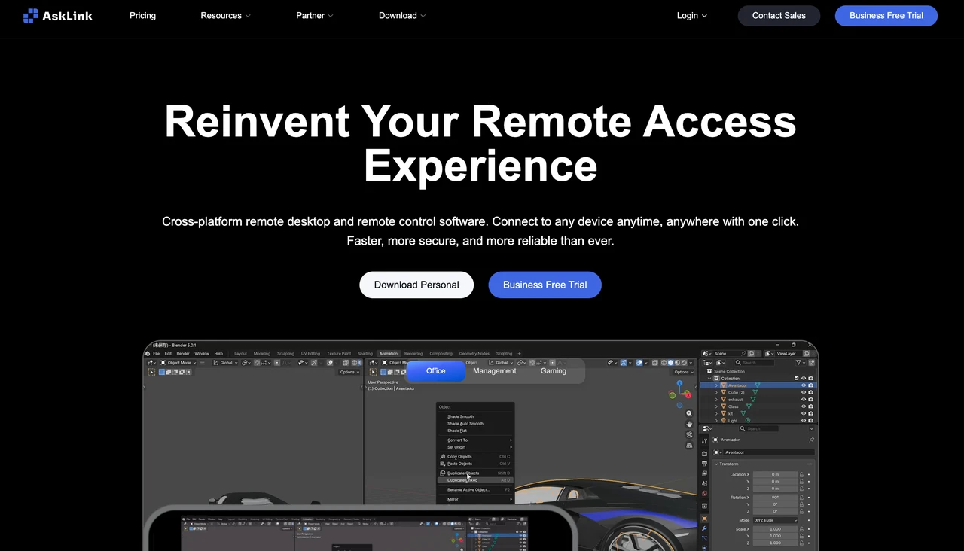964x551 pixels.
Task: Expand the Cube (2) item in outliner
Action: click(716, 392)
